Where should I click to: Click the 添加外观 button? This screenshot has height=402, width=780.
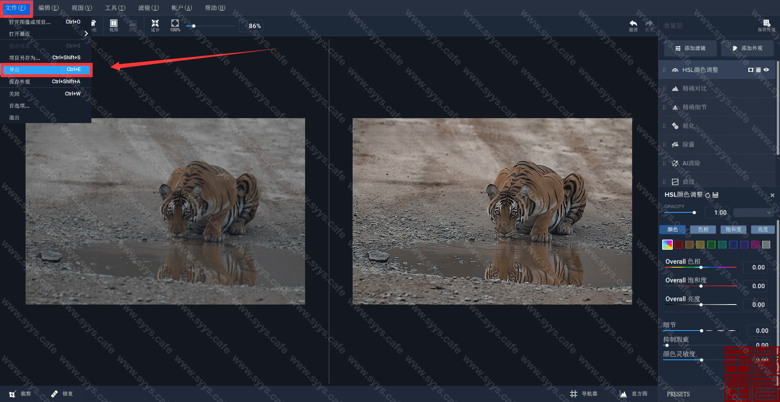(x=747, y=48)
